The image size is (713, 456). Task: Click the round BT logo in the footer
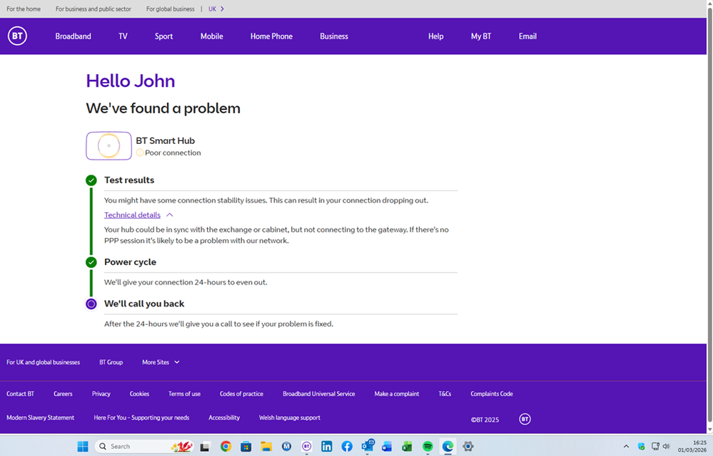click(525, 419)
